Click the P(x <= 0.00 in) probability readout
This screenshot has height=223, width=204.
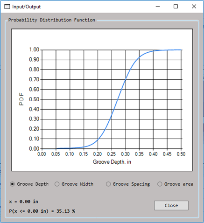point(42,211)
